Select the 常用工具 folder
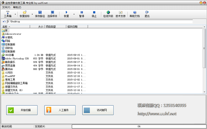The image size is (207, 129). click(x=8, y=80)
